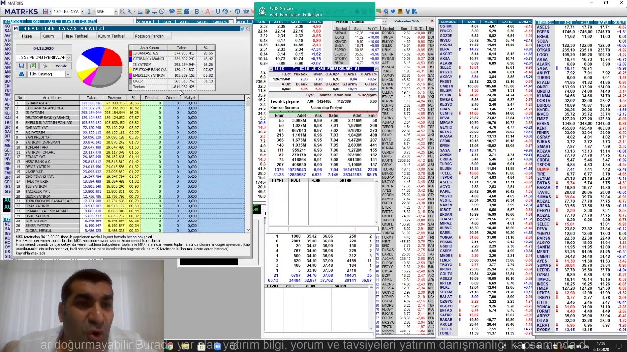Select row 21 TURK EKONOMI BANKASI A.S.
This screenshot has height=352, width=627.
130,201
